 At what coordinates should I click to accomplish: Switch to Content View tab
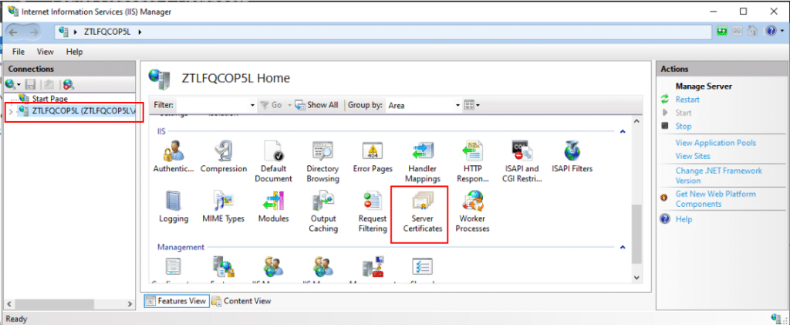241,301
